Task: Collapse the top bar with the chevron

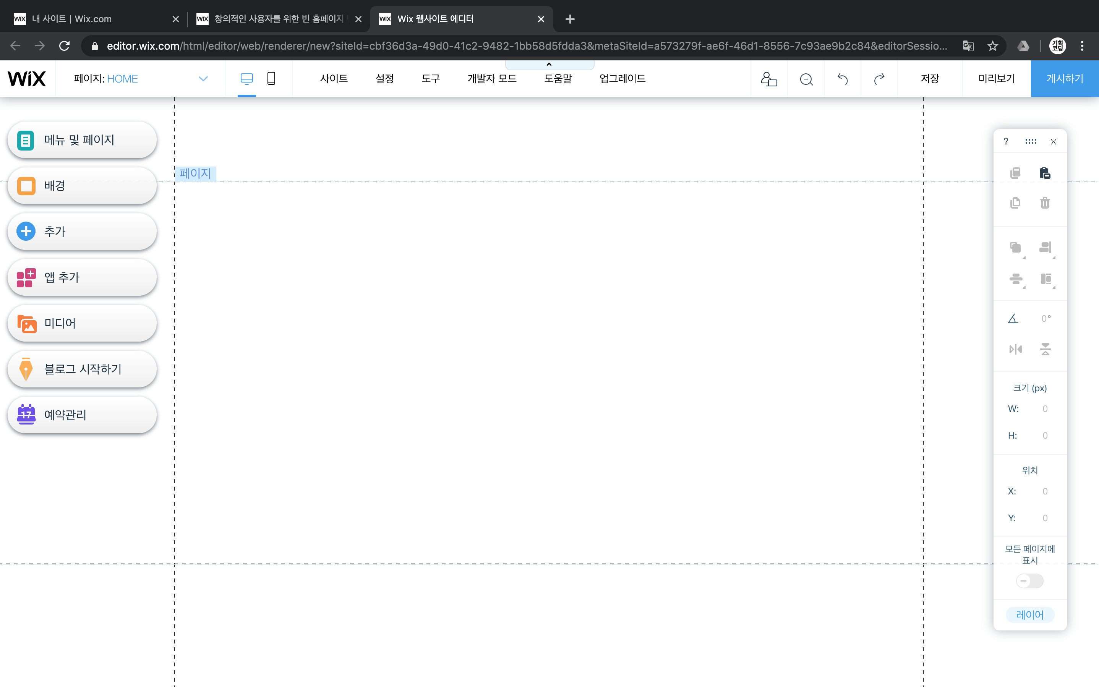Action: pos(549,65)
